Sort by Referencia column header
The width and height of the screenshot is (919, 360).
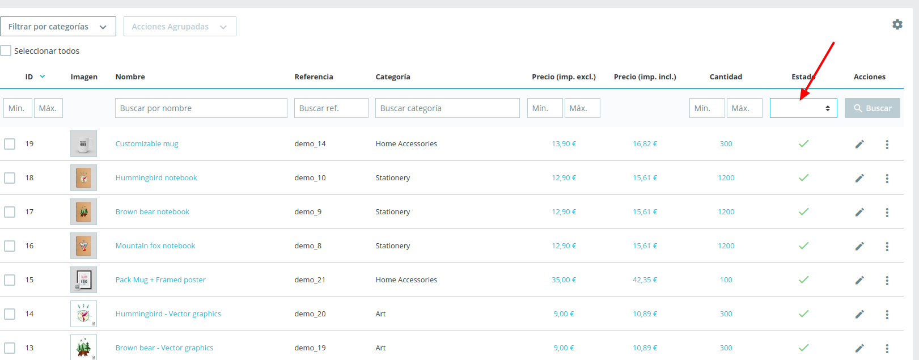[314, 77]
